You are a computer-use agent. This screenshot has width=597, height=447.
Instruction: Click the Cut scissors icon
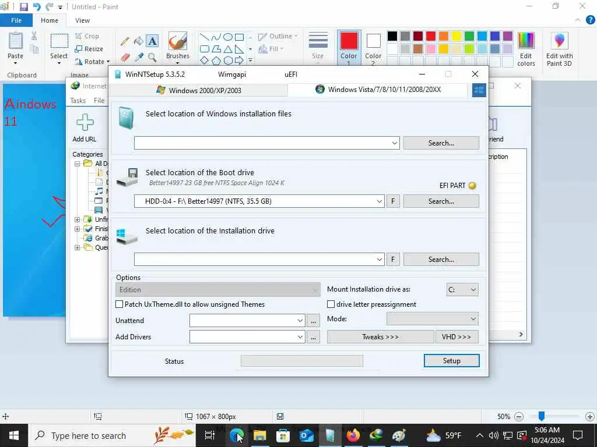(34, 36)
